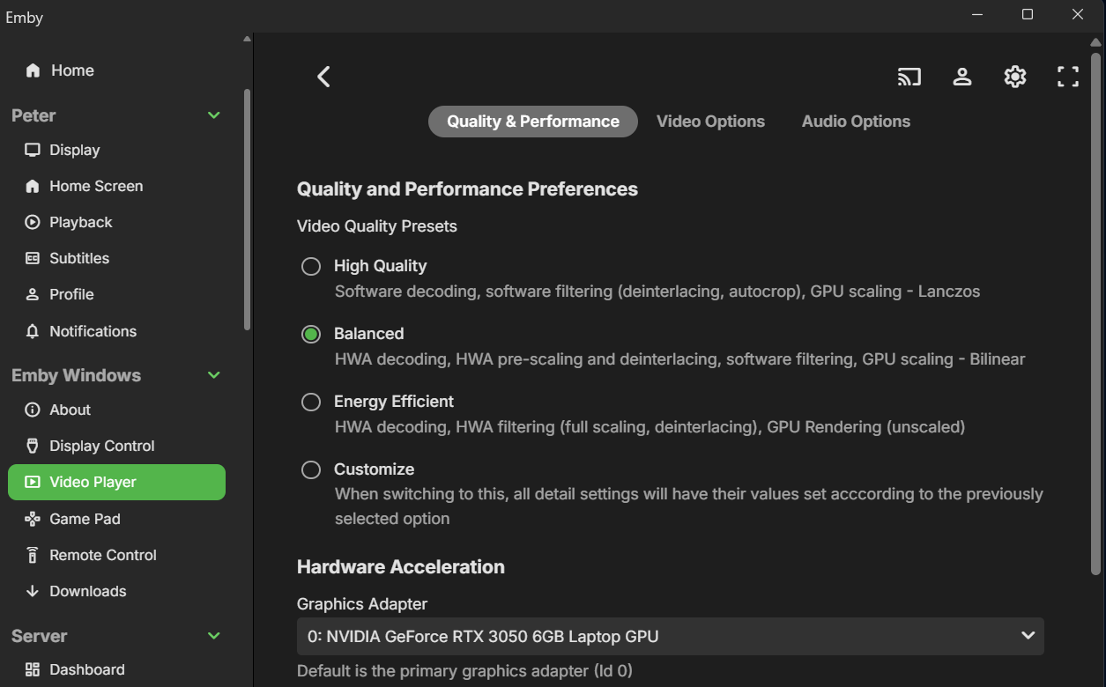Choose the Customize preset option
The width and height of the screenshot is (1106, 687).
[311, 469]
